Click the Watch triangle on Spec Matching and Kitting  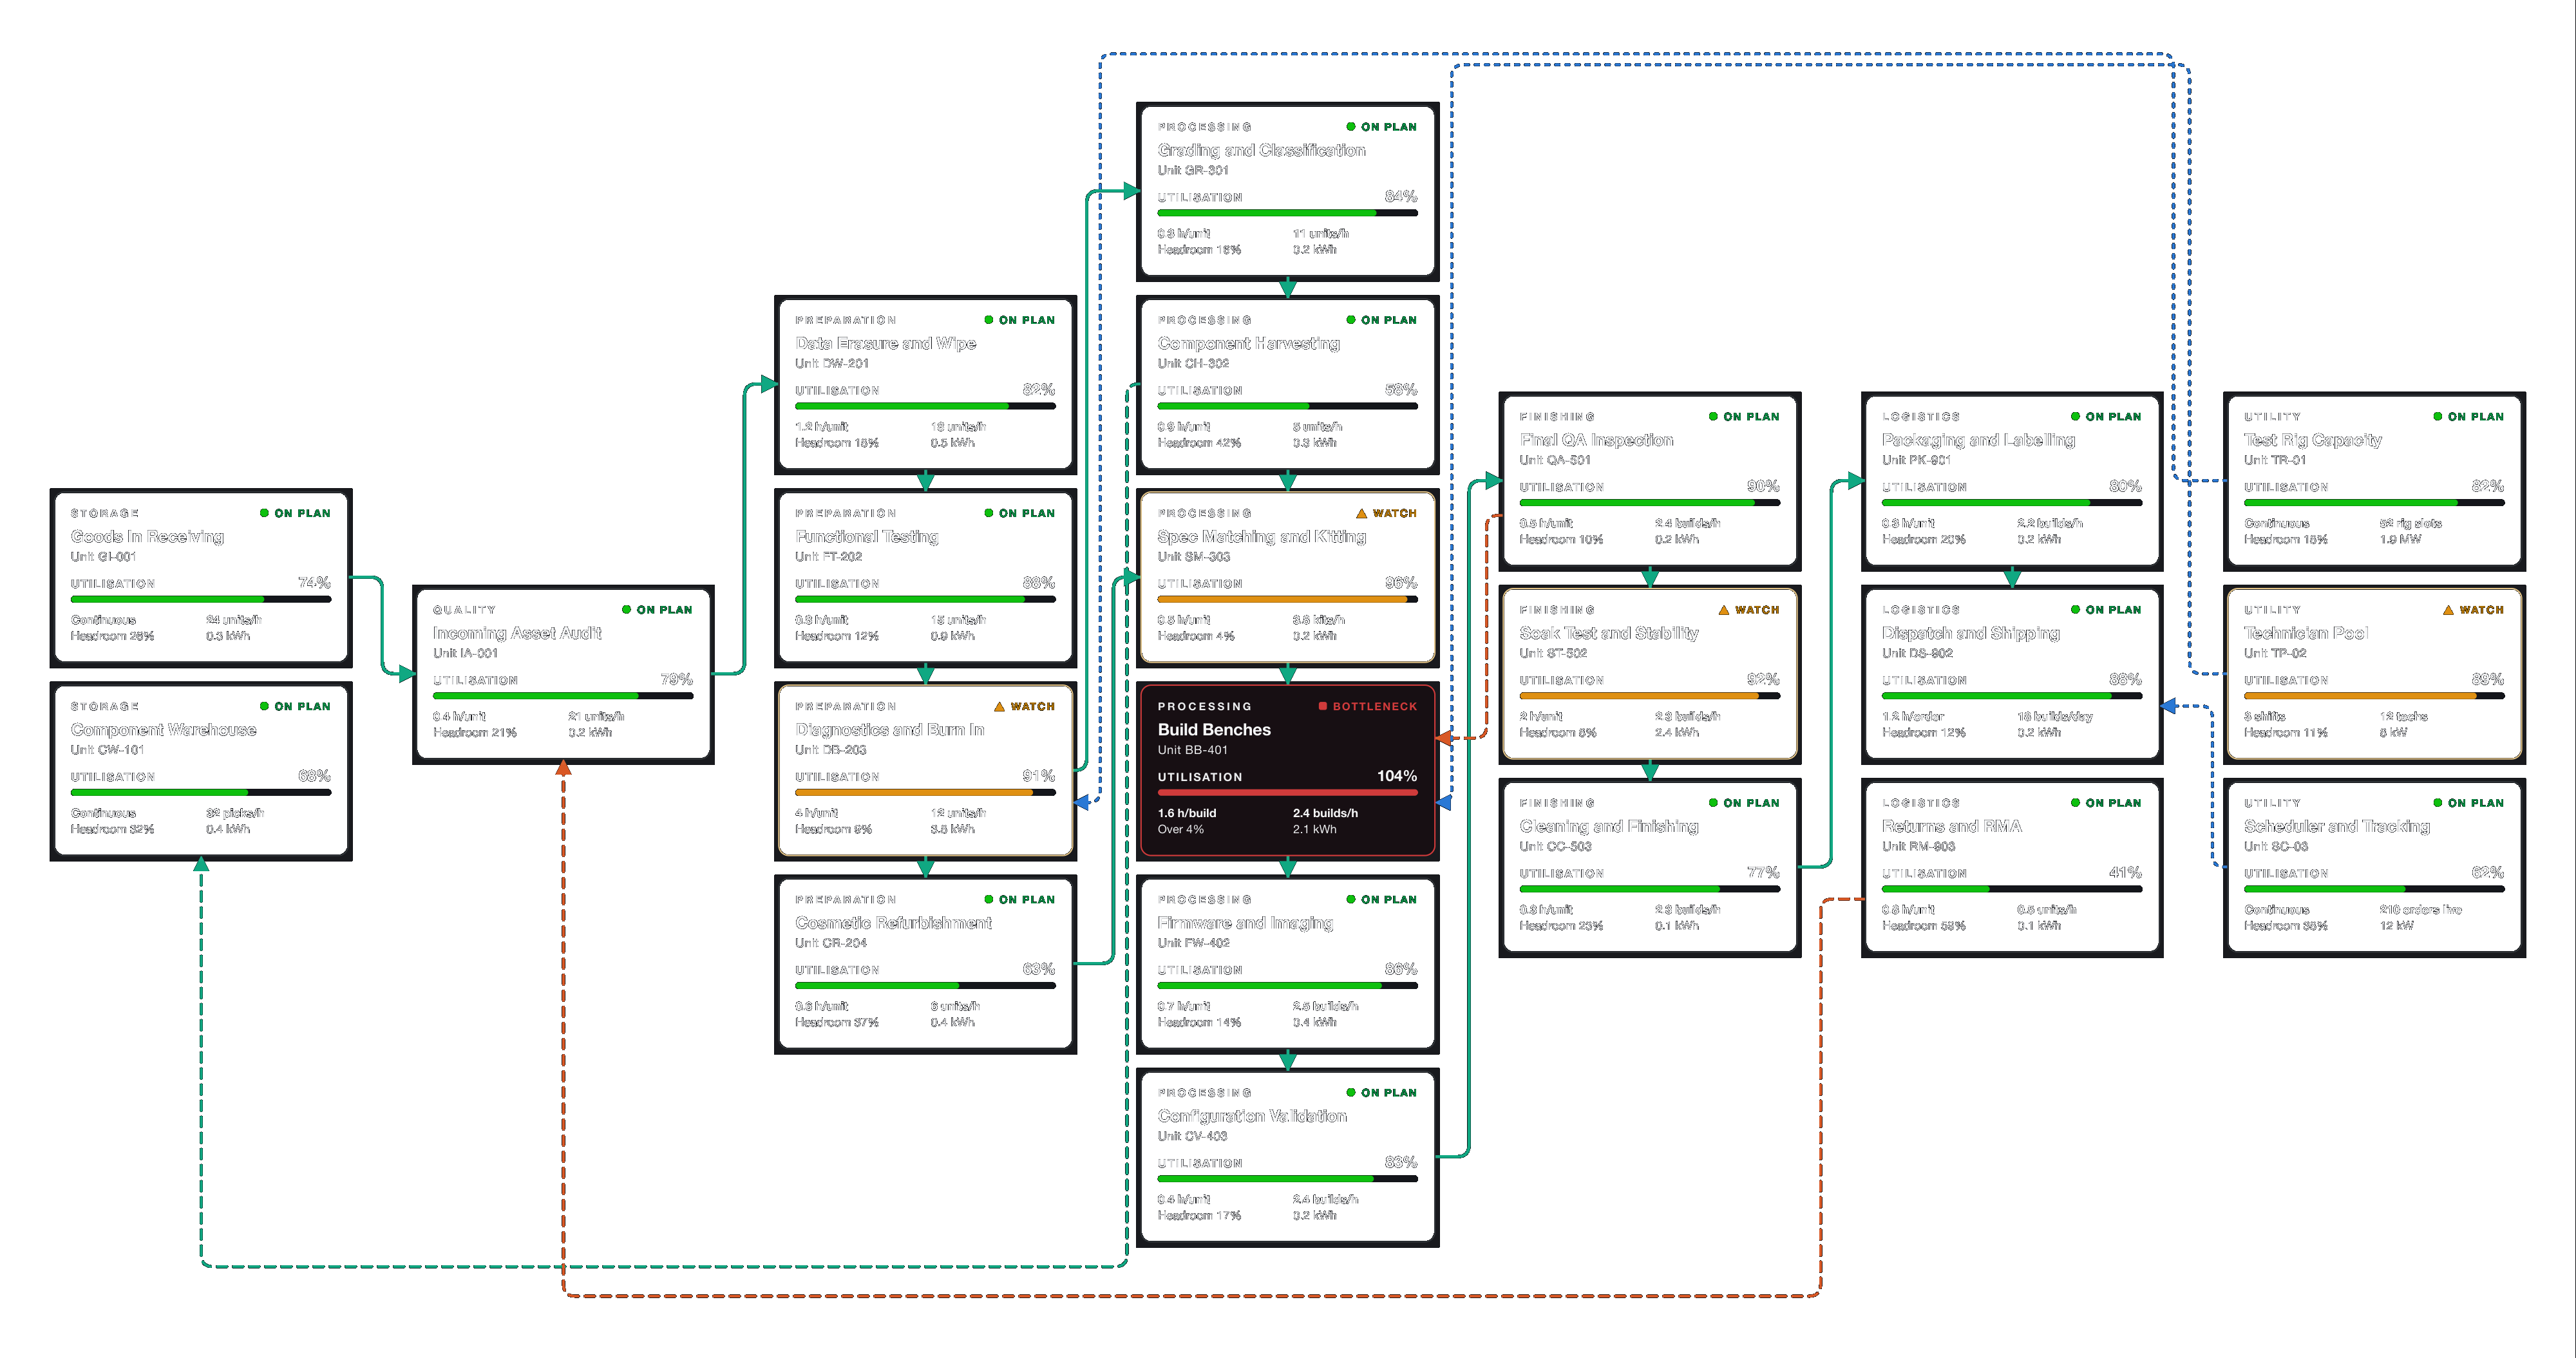coord(1361,513)
